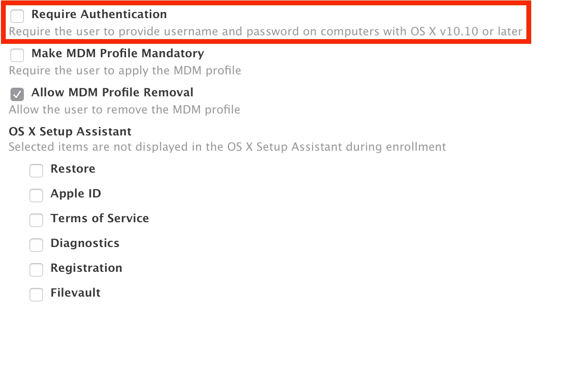Enable the Require Authentication checkbox
Viewport: 566px width, 371px height.
coord(17,16)
